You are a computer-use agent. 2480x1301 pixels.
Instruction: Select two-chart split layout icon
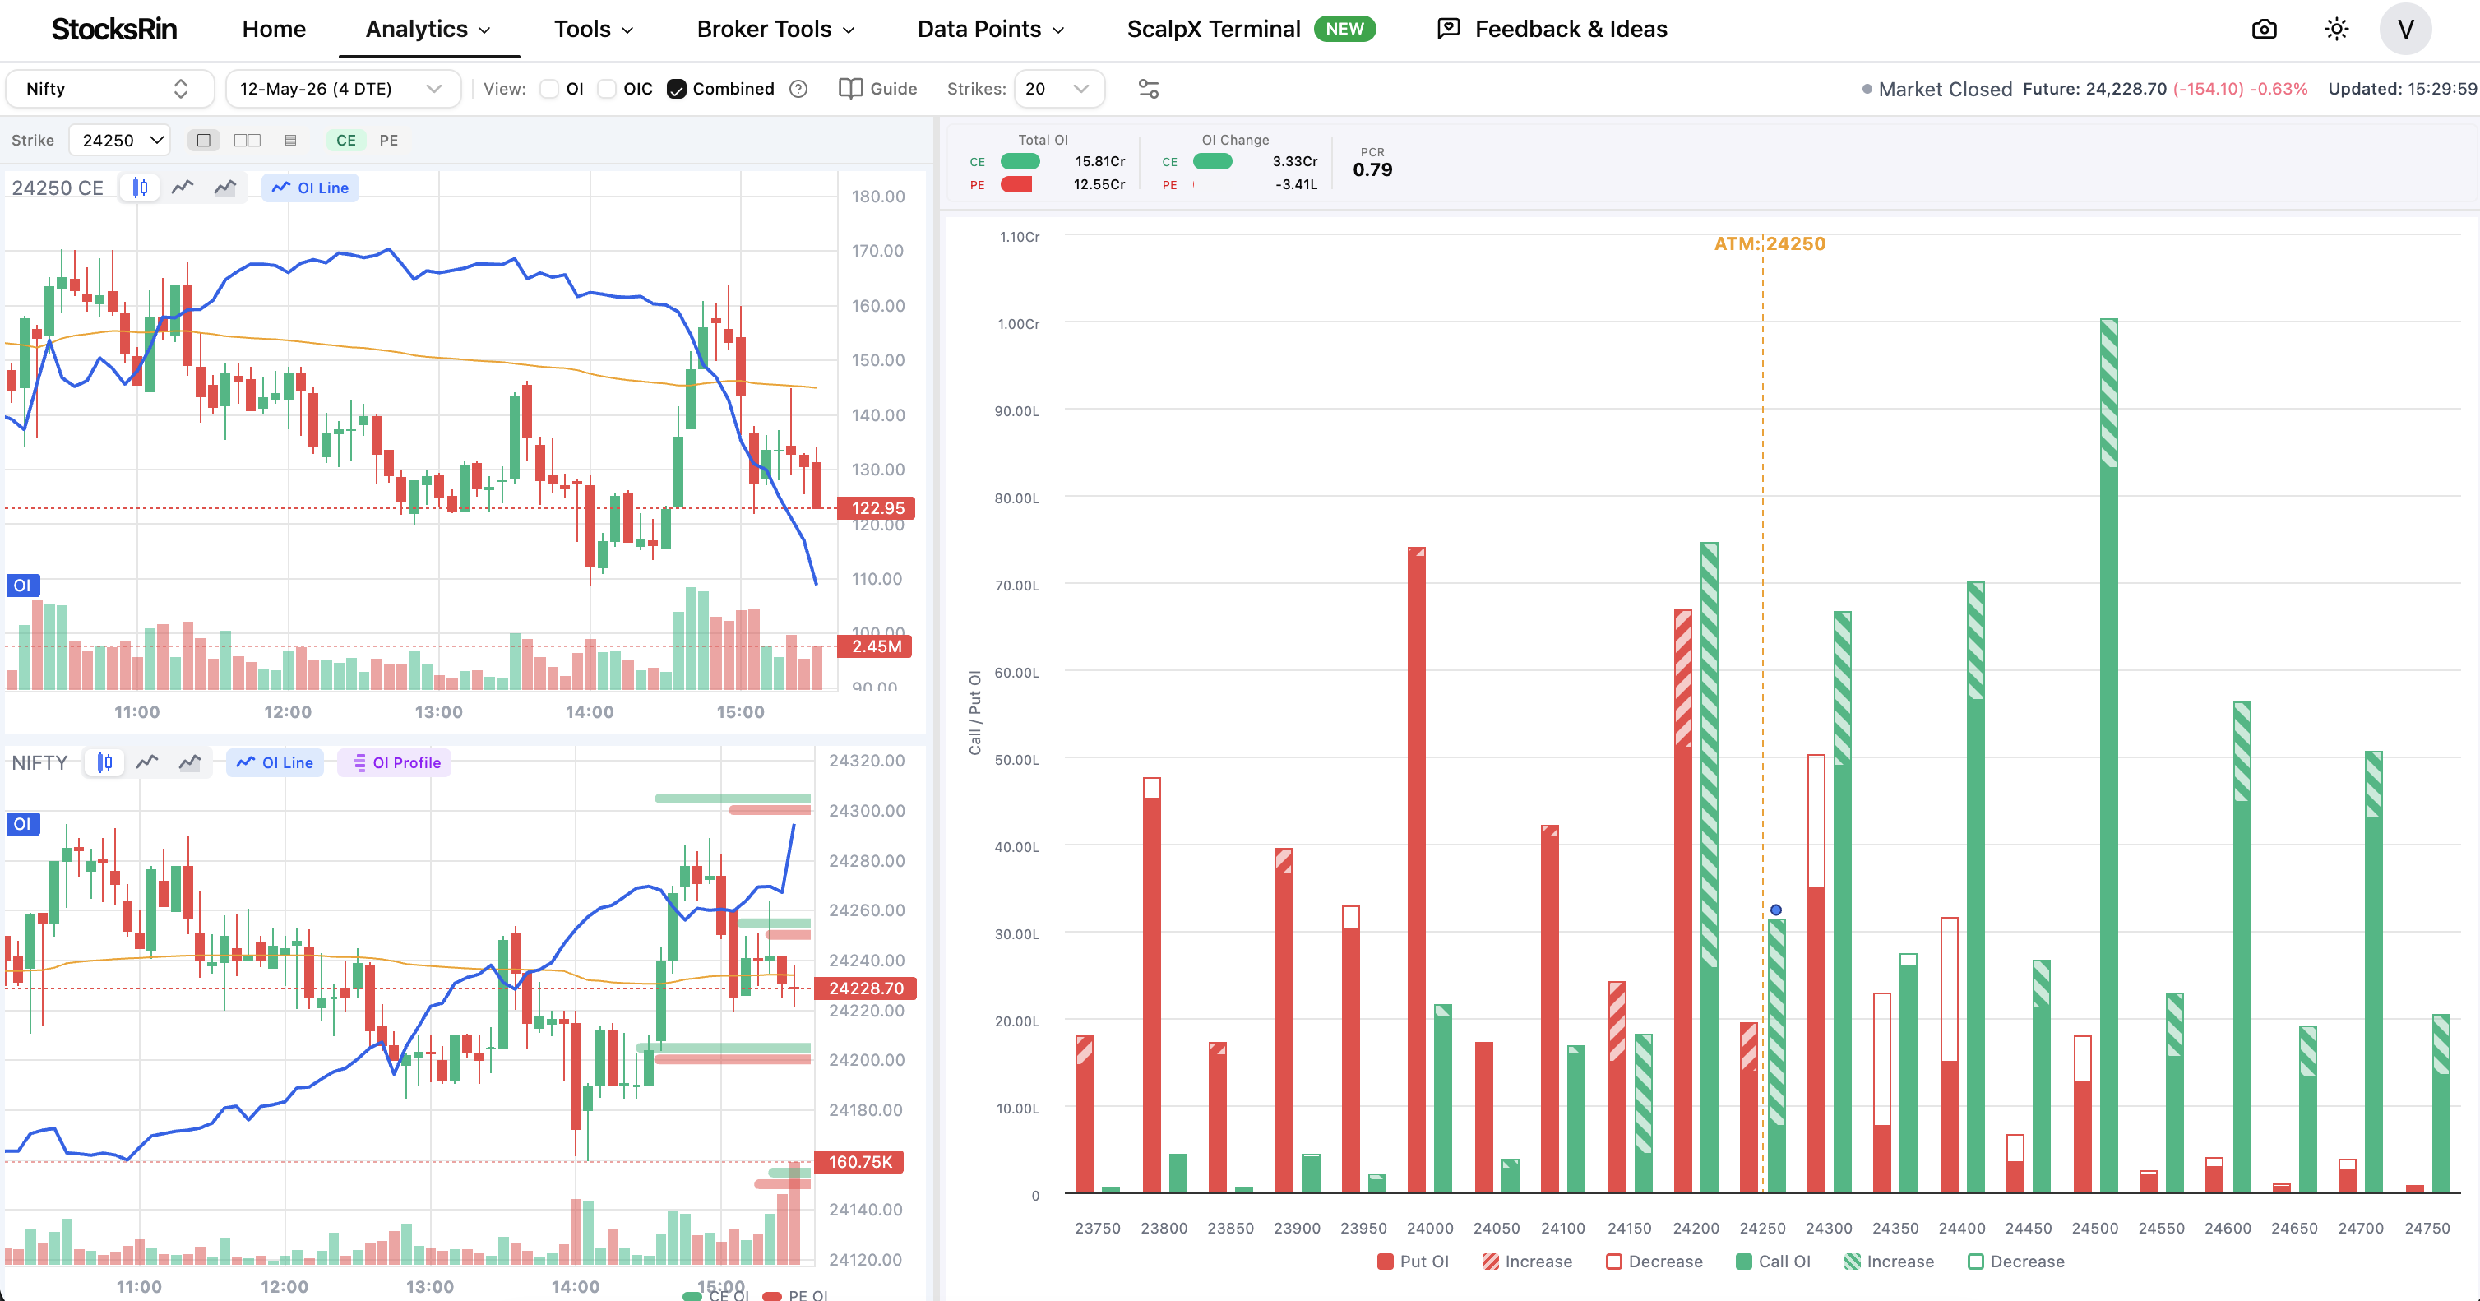click(x=248, y=141)
